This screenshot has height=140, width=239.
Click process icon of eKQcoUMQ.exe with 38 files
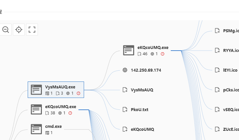36,109
